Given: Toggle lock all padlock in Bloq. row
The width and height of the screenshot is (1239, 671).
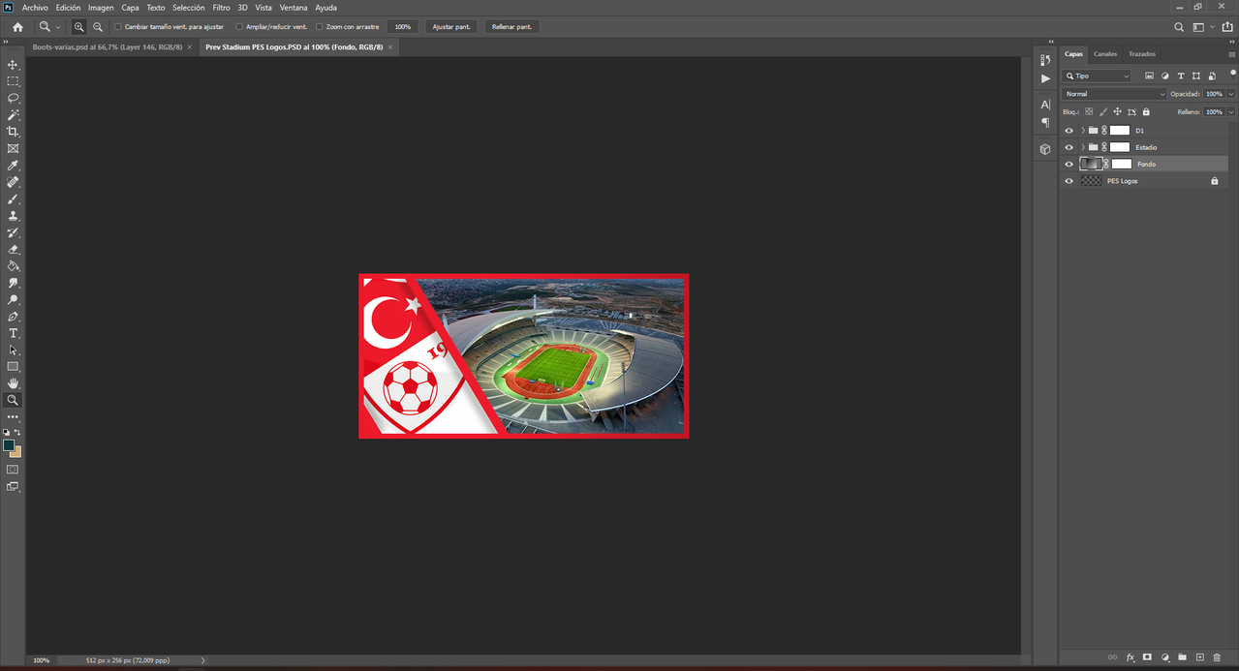Looking at the screenshot, I should click(1146, 112).
